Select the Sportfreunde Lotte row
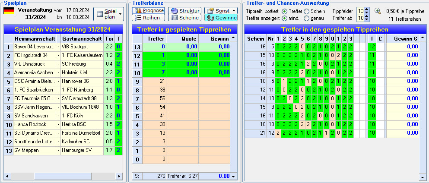The image size is (429, 183). [63, 142]
